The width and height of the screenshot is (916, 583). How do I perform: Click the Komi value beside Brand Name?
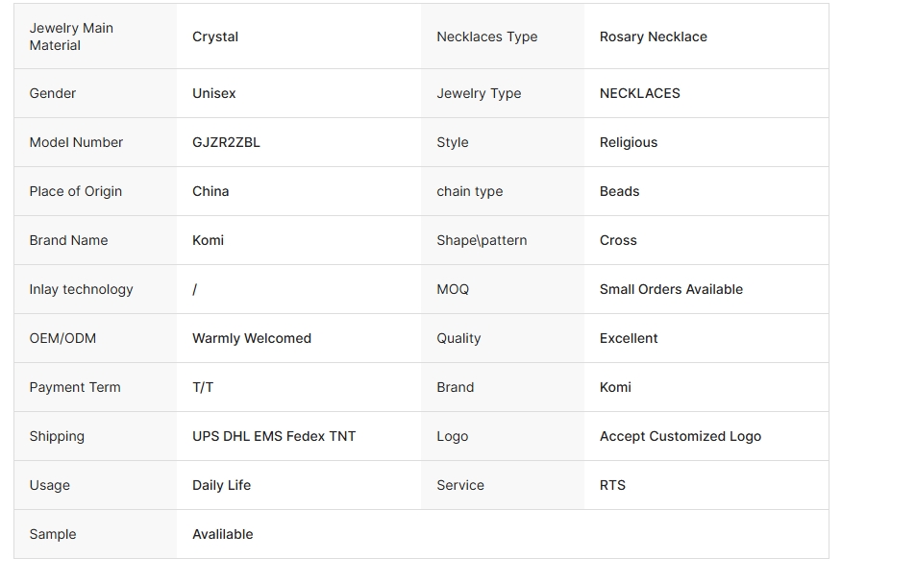(208, 240)
